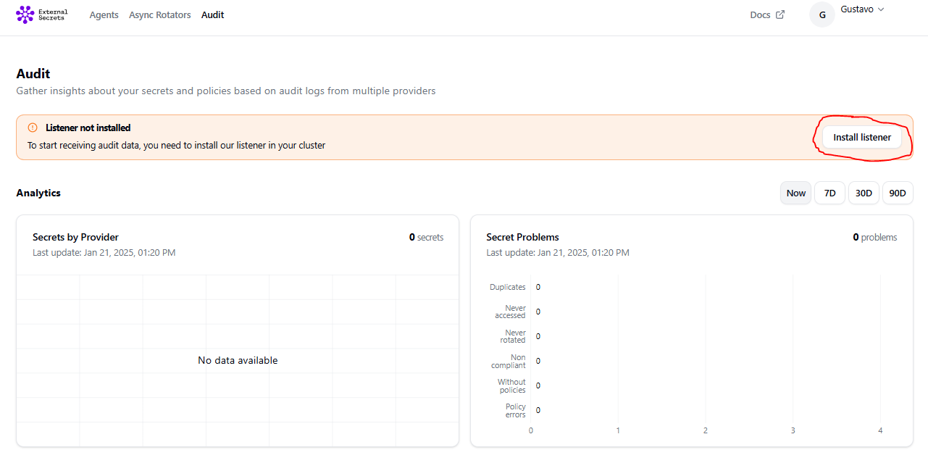The image size is (928, 463).
Task: Open the Async Rotators section
Action: pos(159,14)
